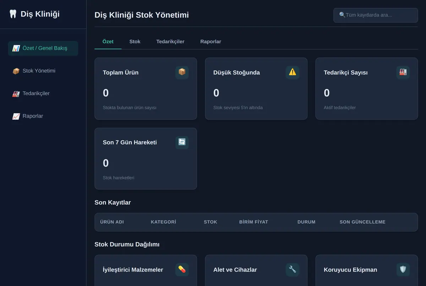The width and height of the screenshot is (426, 286).
Task: Click the box icon on Toplam Ürün card
Action: tap(182, 72)
